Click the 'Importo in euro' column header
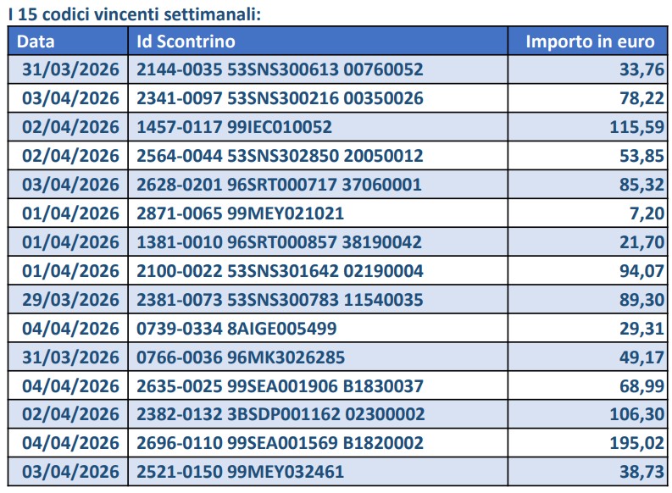The image size is (672, 493). (590, 42)
